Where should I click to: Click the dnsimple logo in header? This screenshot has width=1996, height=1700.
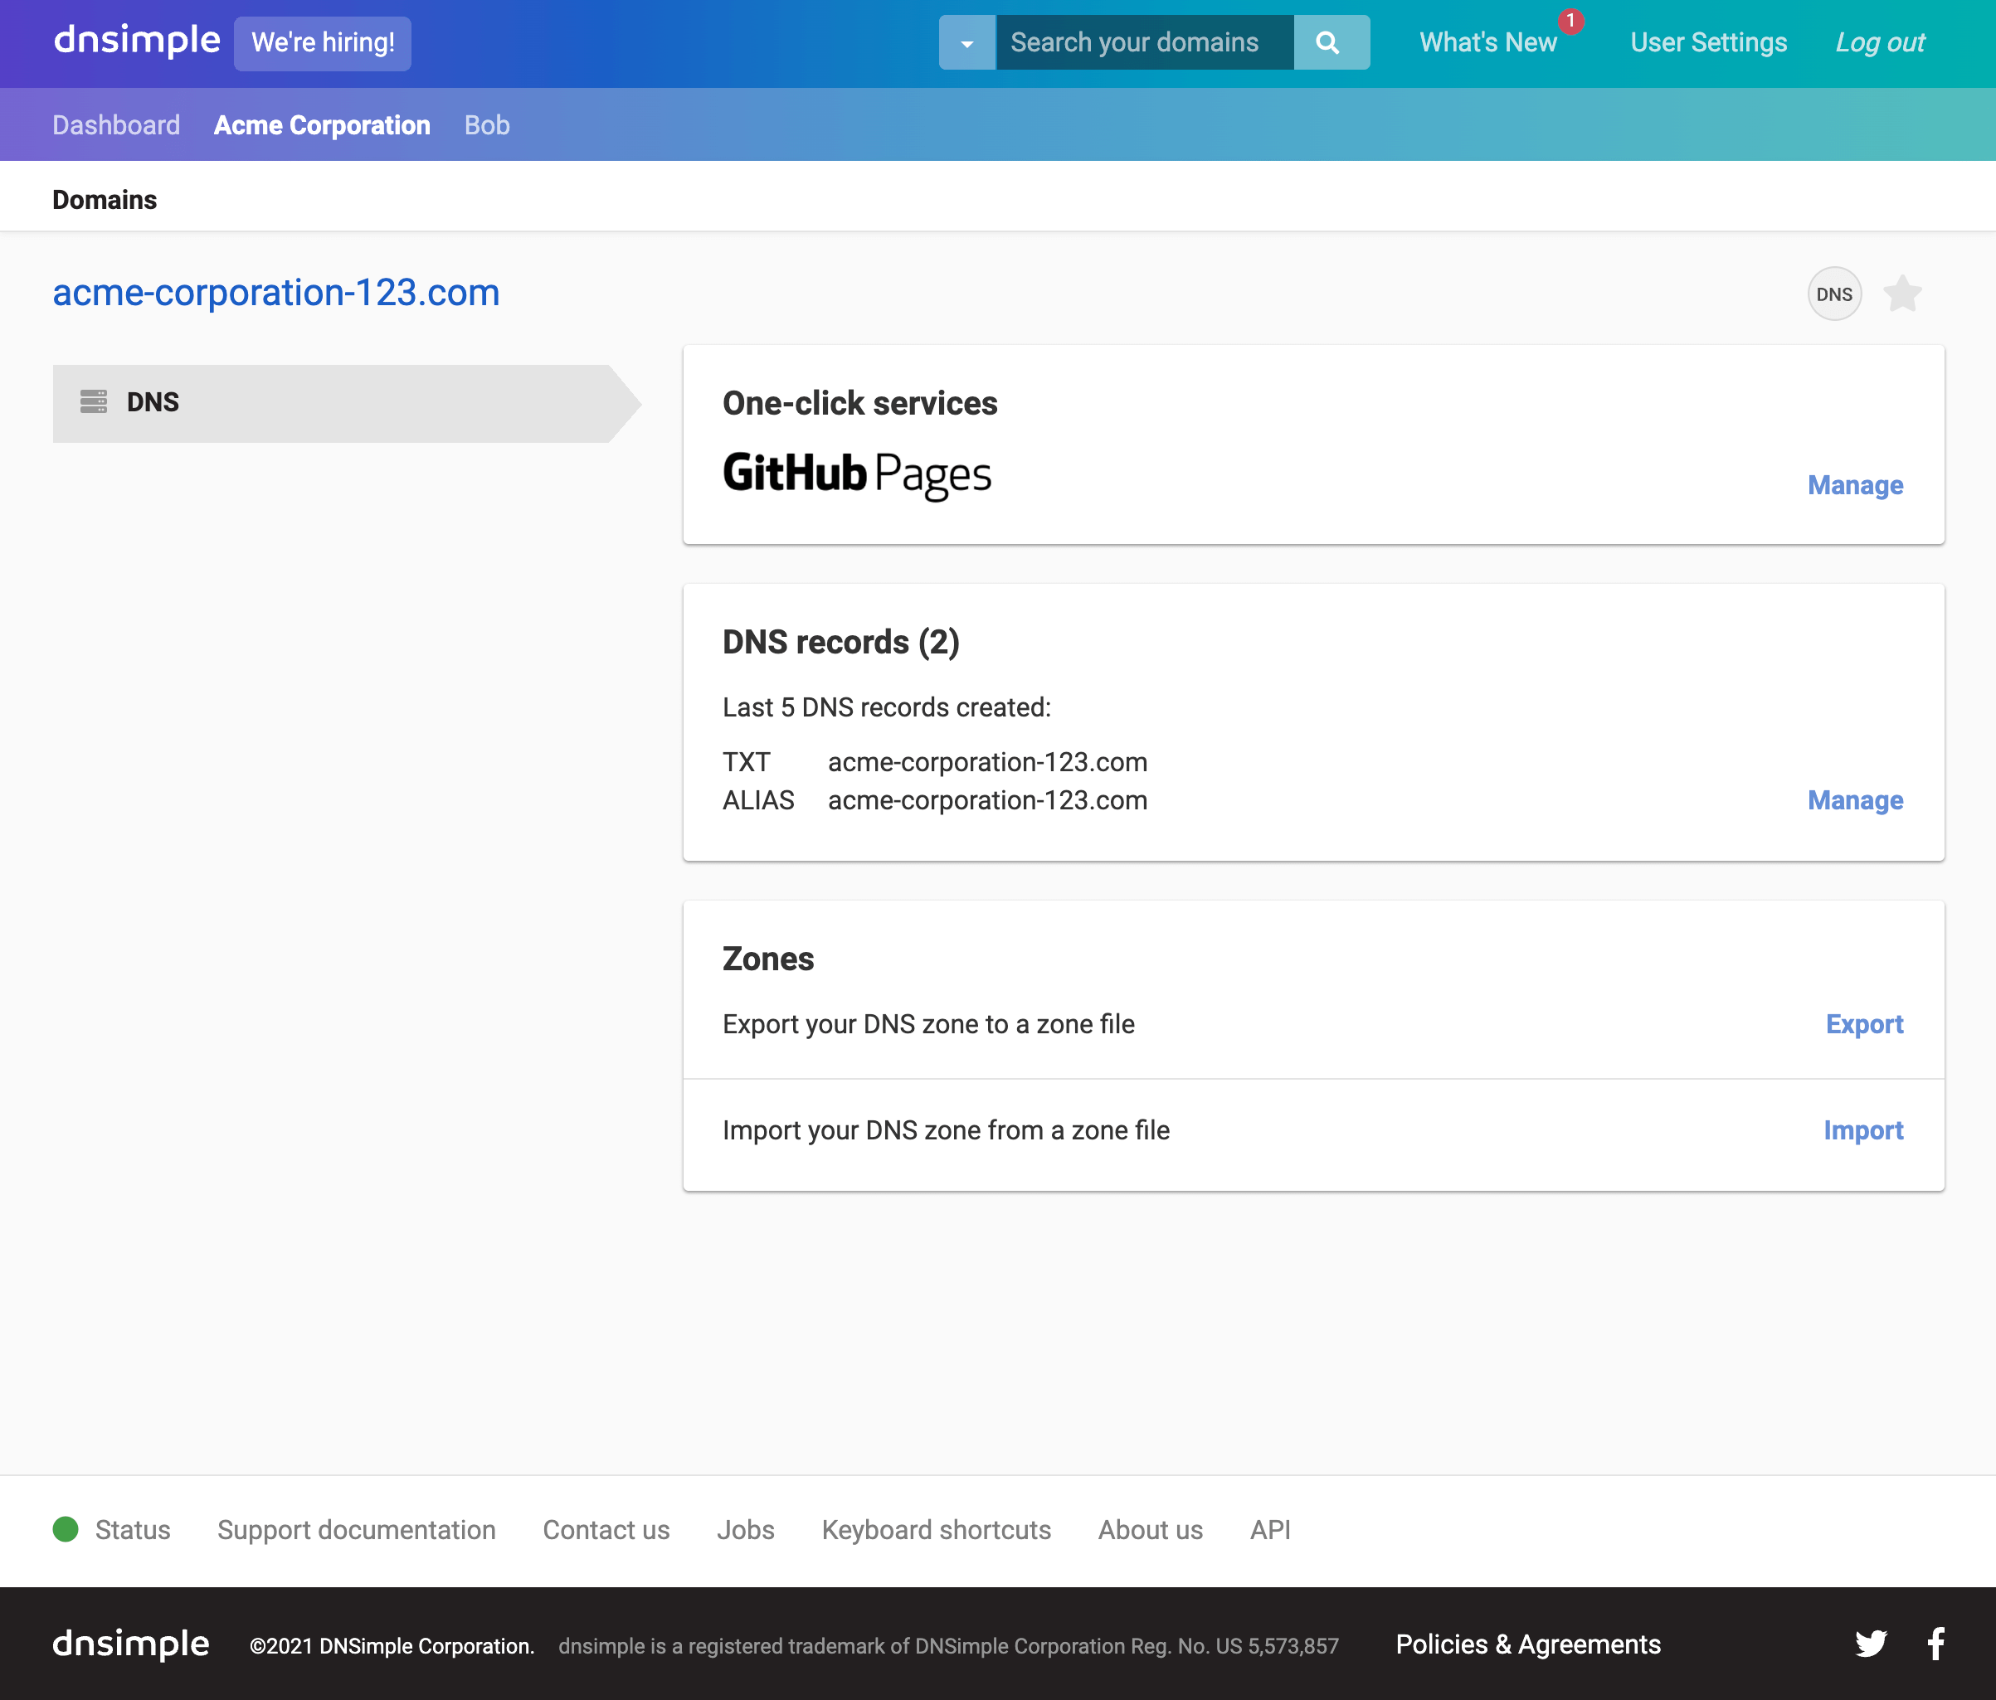(137, 41)
